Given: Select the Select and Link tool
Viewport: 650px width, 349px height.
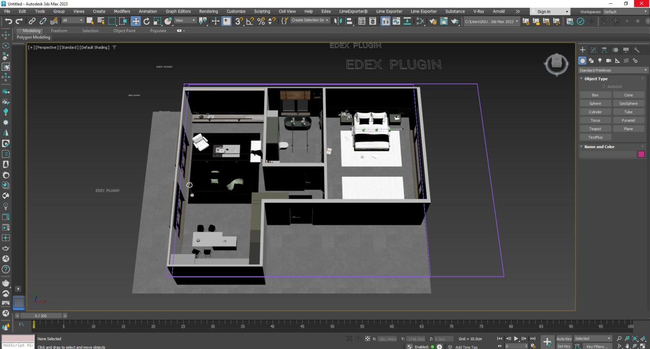Looking at the screenshot, I should point(32,21).
